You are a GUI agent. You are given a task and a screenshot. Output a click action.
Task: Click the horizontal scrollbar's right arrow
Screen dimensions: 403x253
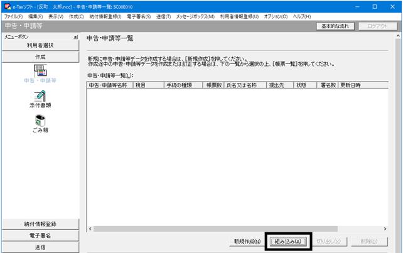[385, 229]
